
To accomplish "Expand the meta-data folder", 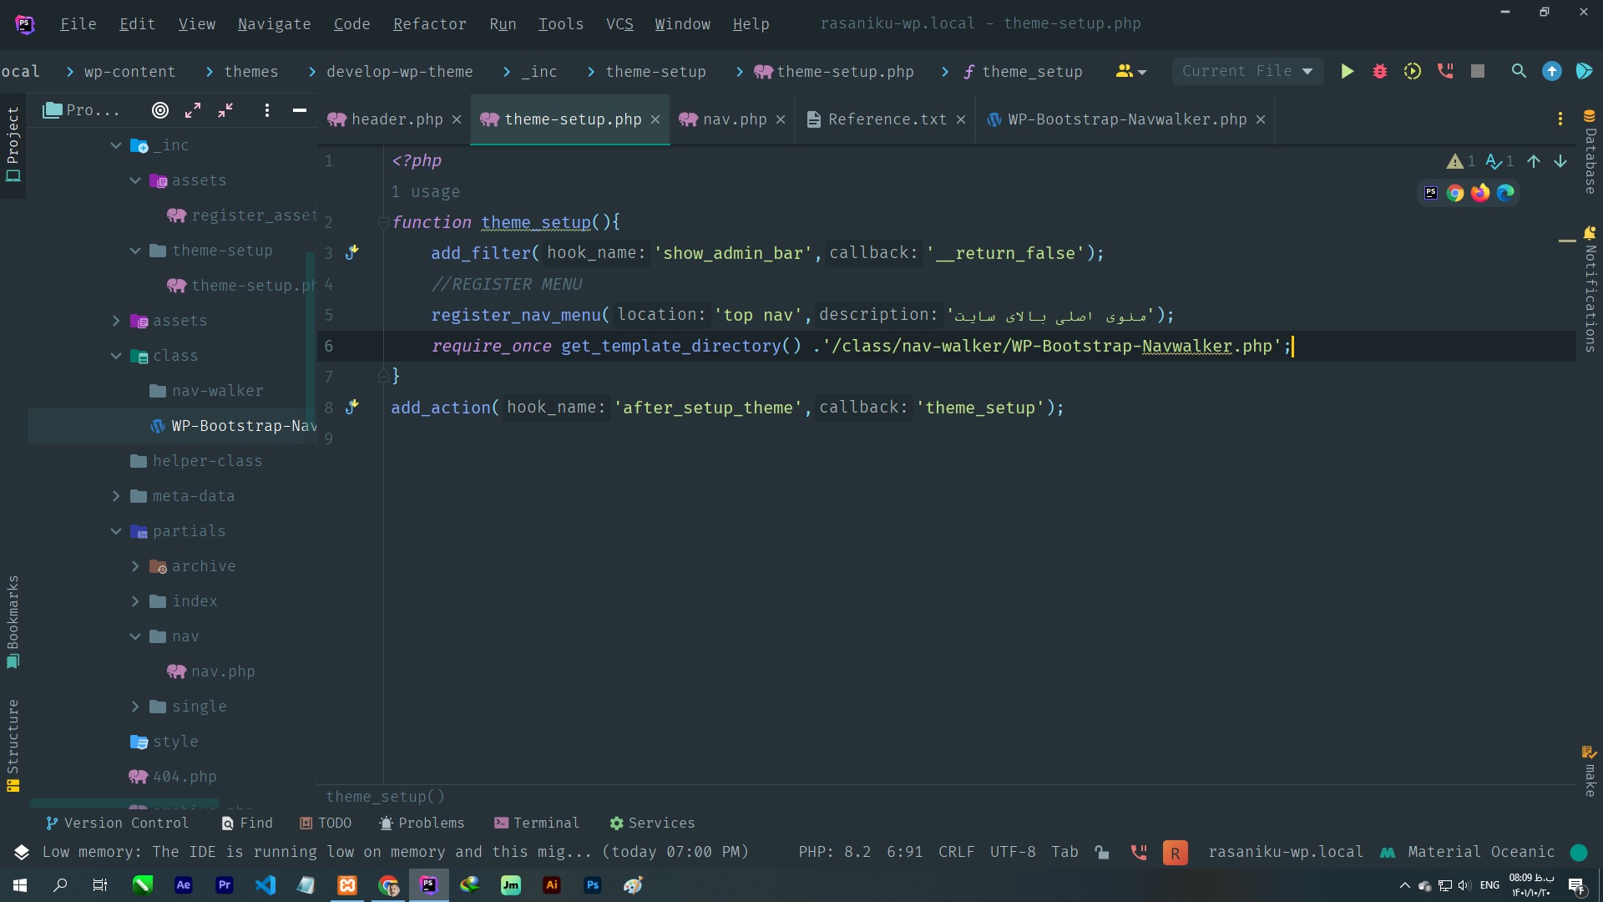I will (x=116, y=496).
